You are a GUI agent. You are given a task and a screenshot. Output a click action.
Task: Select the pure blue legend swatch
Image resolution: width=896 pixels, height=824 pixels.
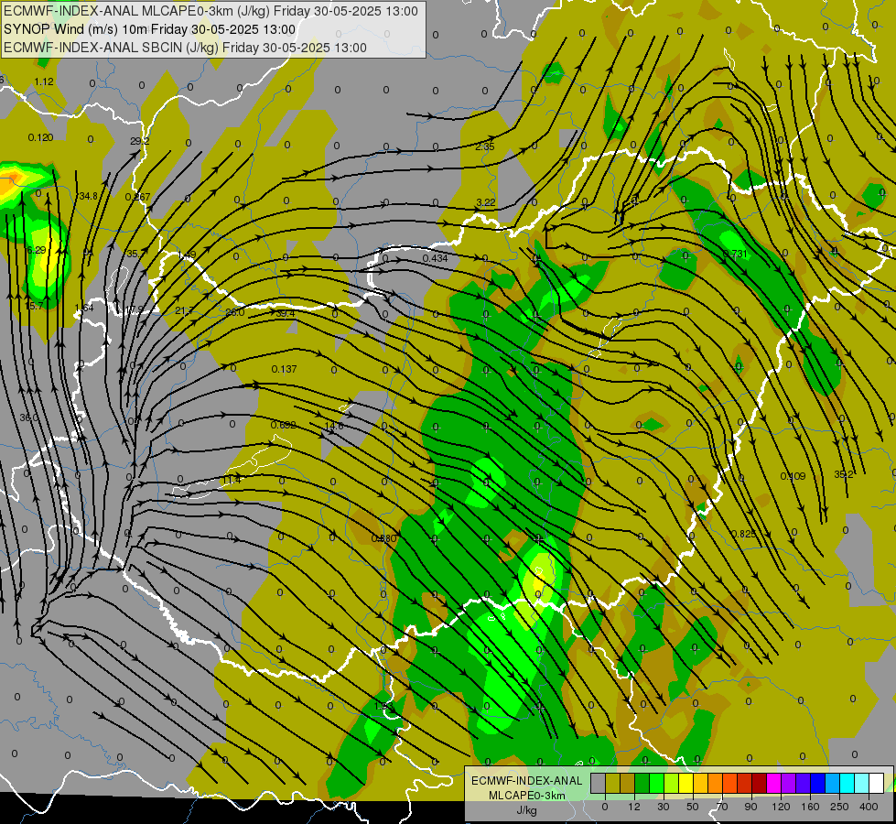point(818,783)
